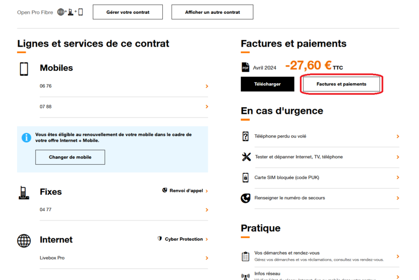The height and width of the screenshot is (280, 419).
Task: Click the globe icon beside Internet
Action: click(x=24, y=241)
